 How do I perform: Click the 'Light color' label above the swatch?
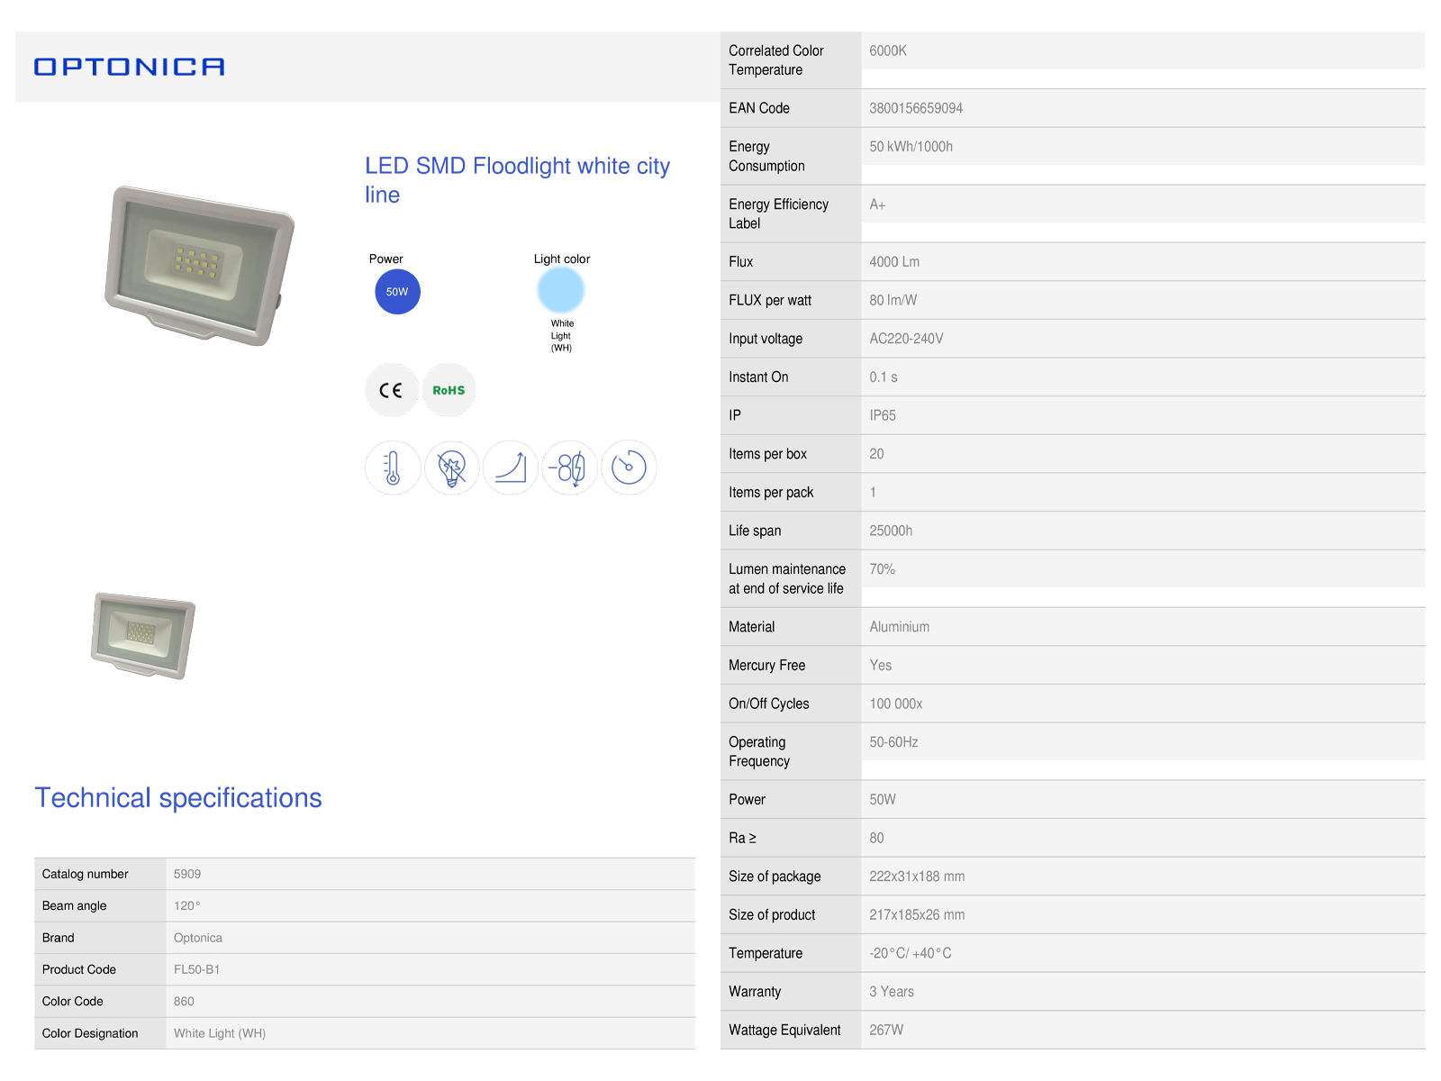562,259
